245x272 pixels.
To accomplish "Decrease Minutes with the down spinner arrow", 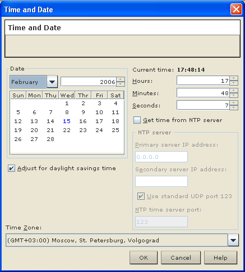I will 234,95.
